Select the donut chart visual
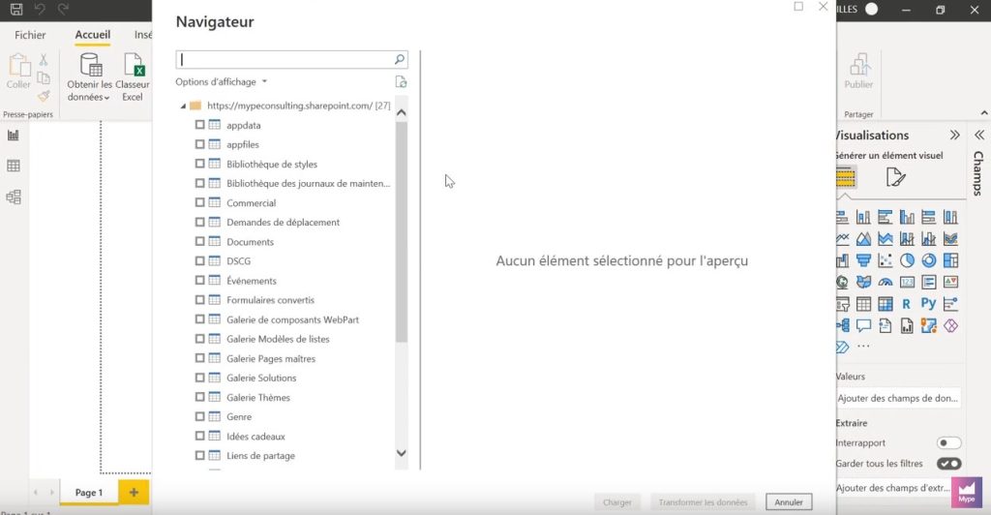 point(928,260)
